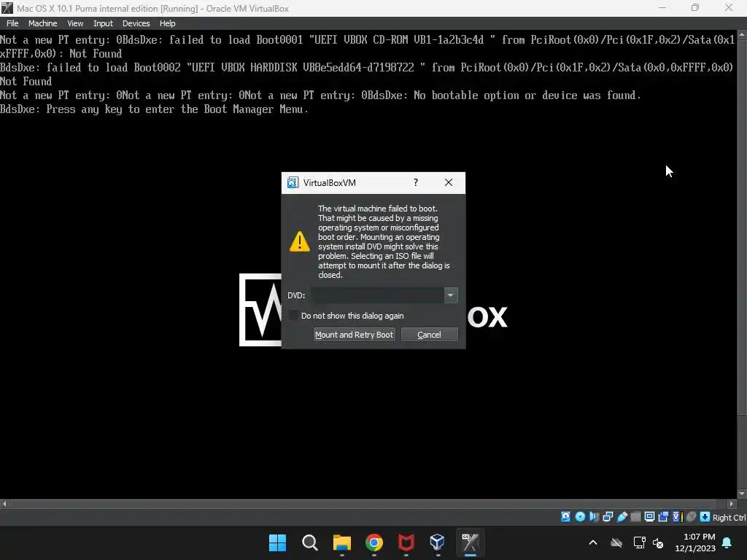Open the Input menu
The height and width of the screenshot is (560, 747).
(103, 23)
